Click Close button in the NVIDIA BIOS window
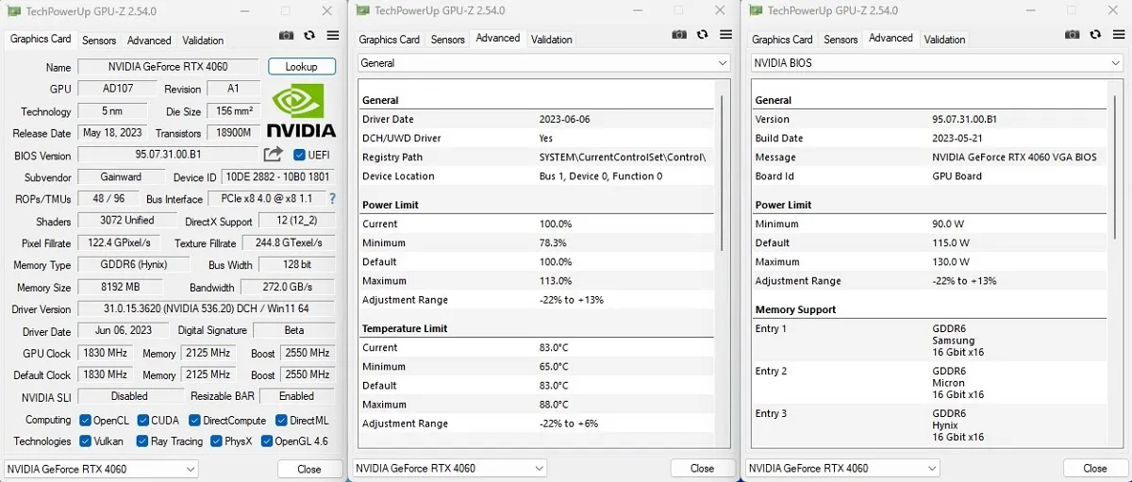 click(x=1095, y=468)
